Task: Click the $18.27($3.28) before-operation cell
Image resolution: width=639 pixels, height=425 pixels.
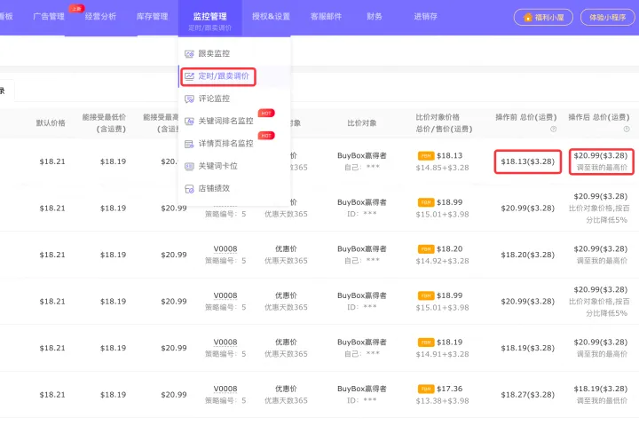Action: coord(528,395)
